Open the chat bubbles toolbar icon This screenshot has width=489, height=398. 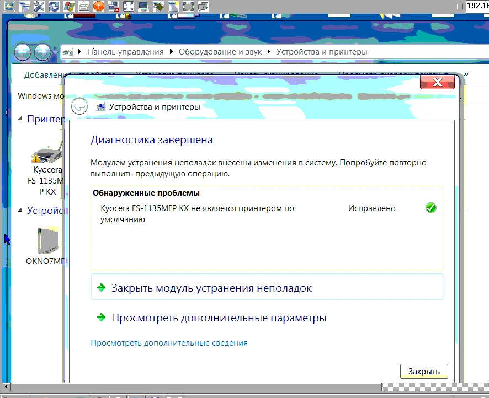pos(203,6)
